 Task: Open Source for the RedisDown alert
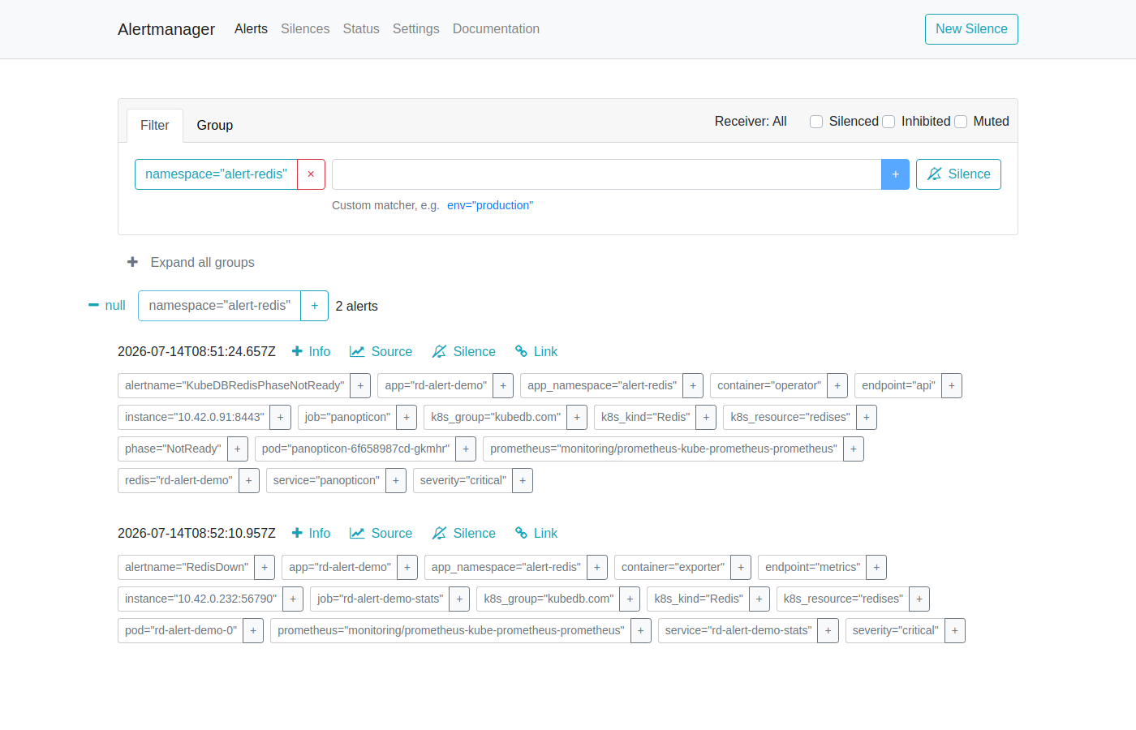pos(381,533)
